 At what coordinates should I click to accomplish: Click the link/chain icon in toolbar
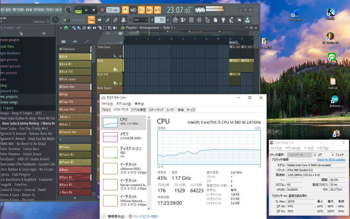click(116, 20)
